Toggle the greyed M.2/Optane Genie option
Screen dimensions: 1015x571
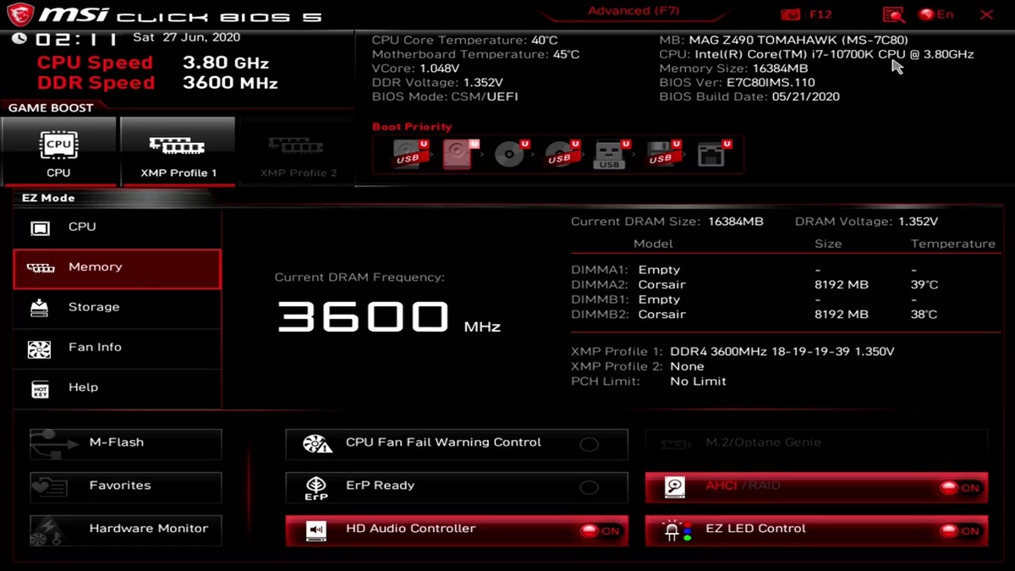[816, 443]
